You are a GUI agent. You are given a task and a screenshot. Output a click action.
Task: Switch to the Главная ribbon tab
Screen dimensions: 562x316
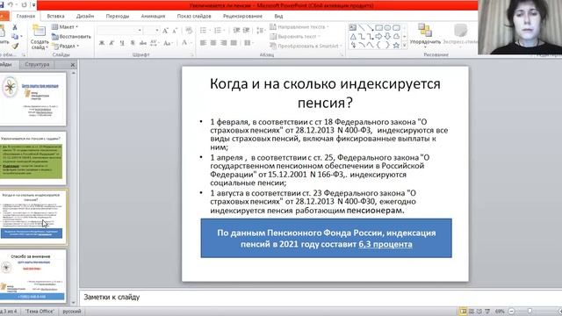(25, 16)
